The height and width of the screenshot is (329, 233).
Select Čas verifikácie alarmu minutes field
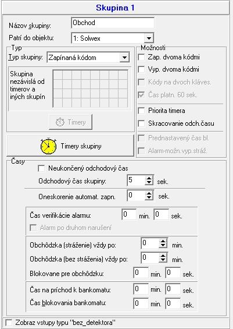pos(129,214)
